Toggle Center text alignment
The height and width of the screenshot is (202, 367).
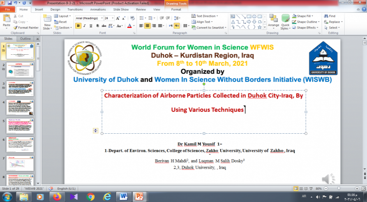[147, 26]
